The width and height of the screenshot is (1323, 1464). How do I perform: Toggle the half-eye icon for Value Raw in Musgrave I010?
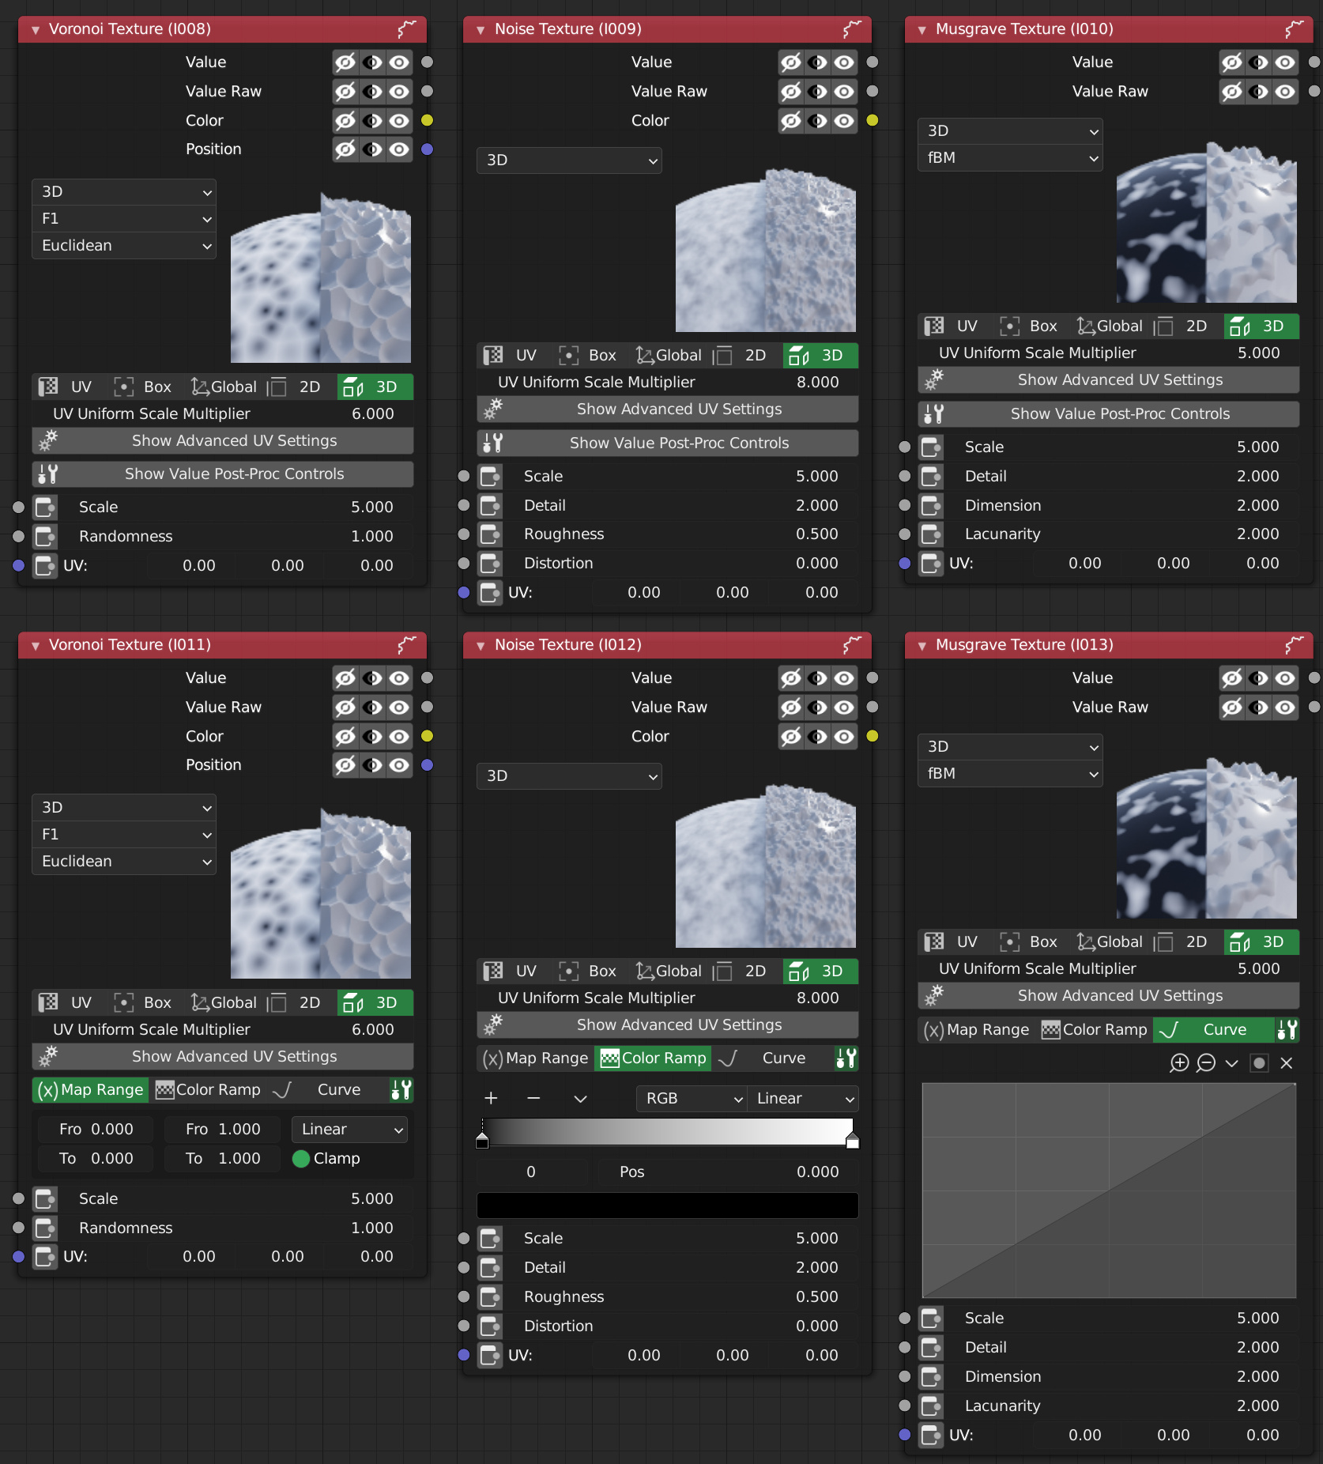click(1259, 92)
